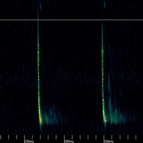Select topmost white dot on first pulse

click(38, 45)
